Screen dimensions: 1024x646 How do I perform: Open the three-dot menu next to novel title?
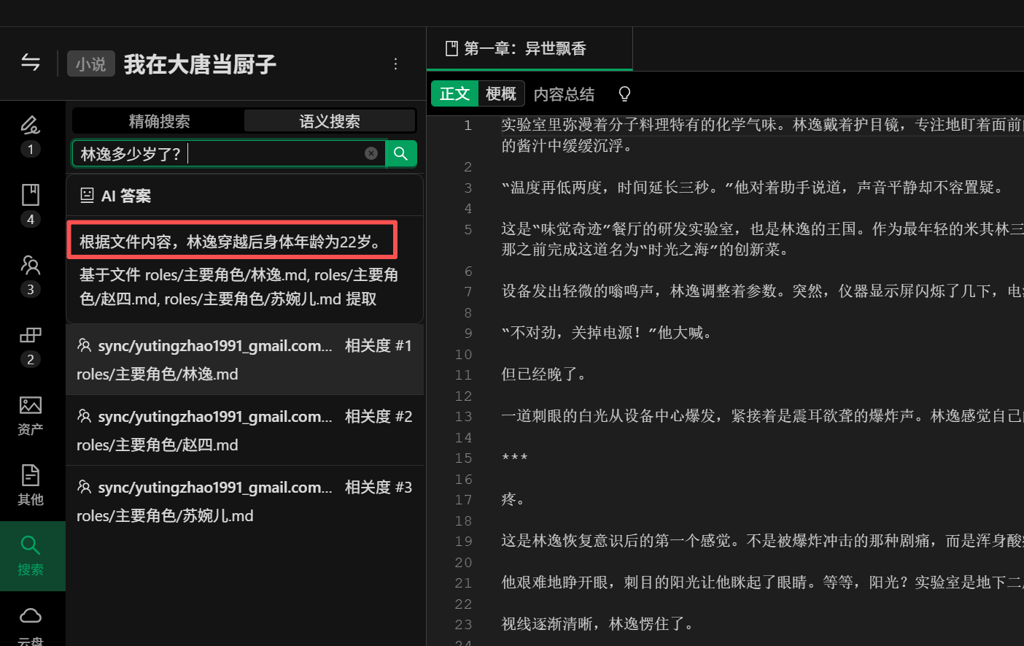[395, 64]
